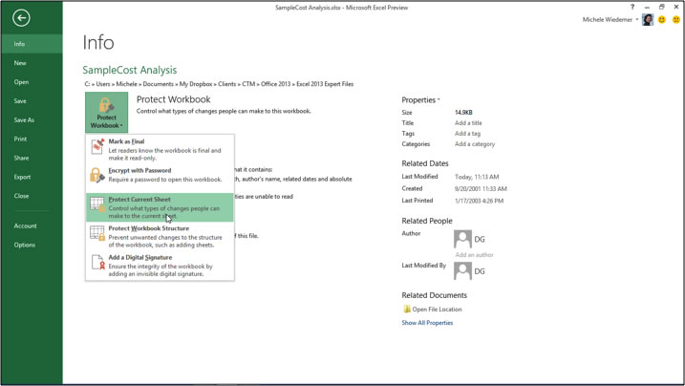Screen dimensions: 685x386
Task: Open the Help question mark icon
Action: point(631,8)
